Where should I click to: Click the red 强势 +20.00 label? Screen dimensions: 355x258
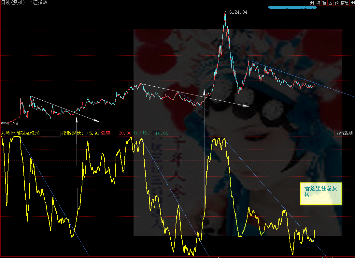[116, 133]
